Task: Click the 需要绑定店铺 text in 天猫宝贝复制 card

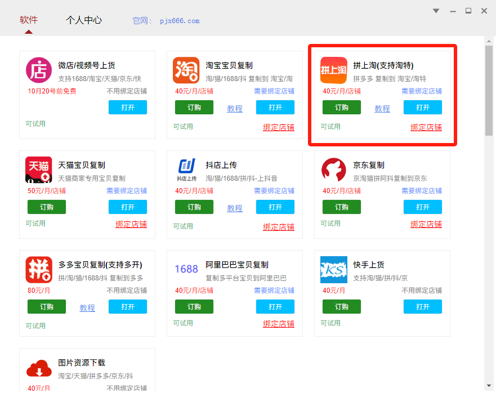Action: [x=127, y=191]
